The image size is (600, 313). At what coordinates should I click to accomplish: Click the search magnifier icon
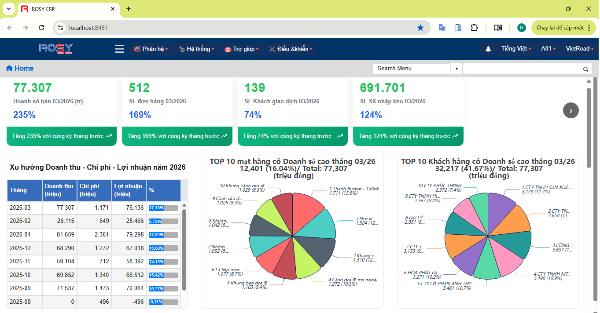pos(585,69)
